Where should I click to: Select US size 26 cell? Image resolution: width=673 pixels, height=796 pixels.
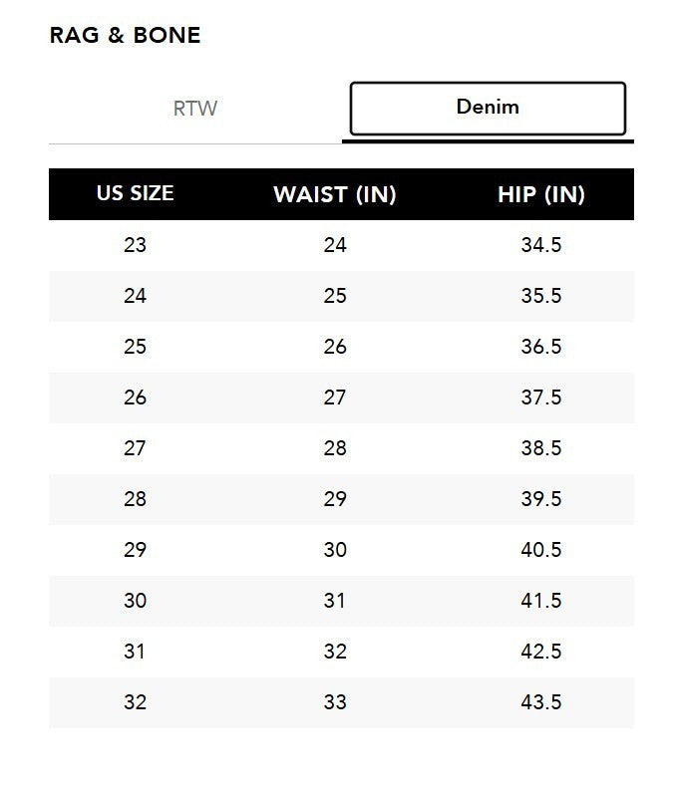pos(135,398)
